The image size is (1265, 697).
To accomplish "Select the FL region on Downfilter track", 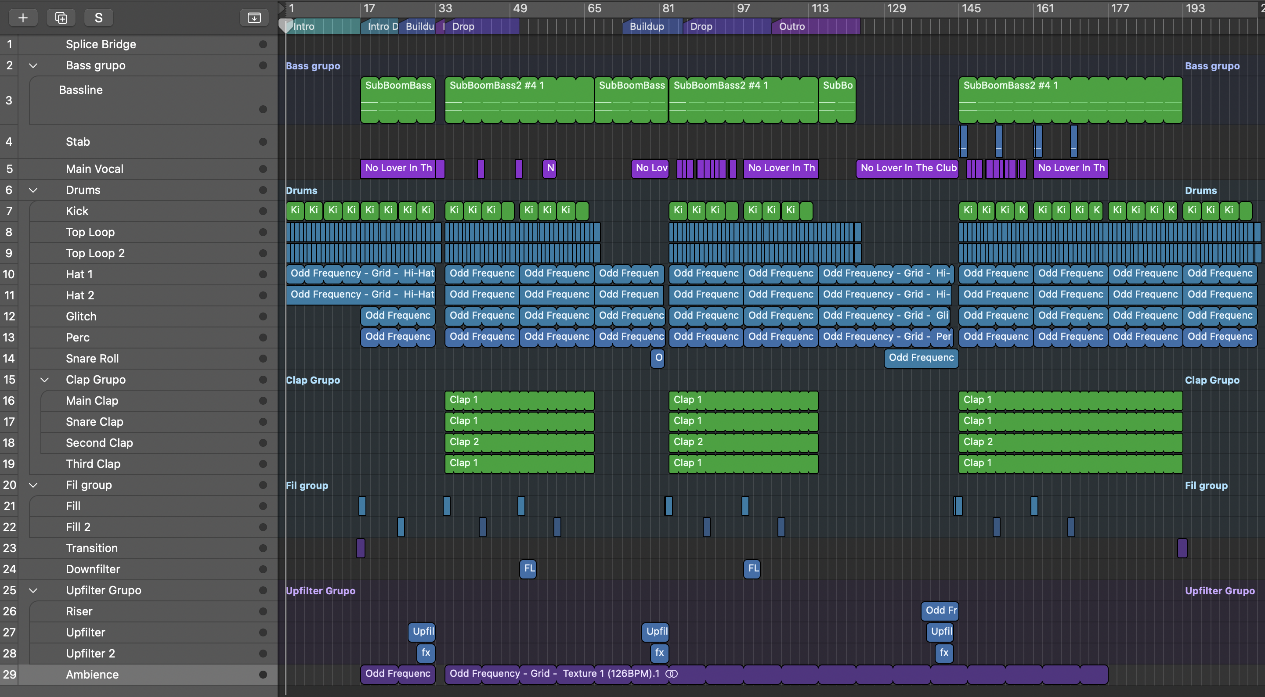I will (x=528, y=568).
